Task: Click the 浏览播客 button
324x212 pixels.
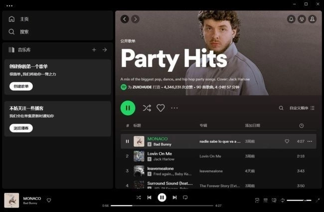Action: [21, 128]
